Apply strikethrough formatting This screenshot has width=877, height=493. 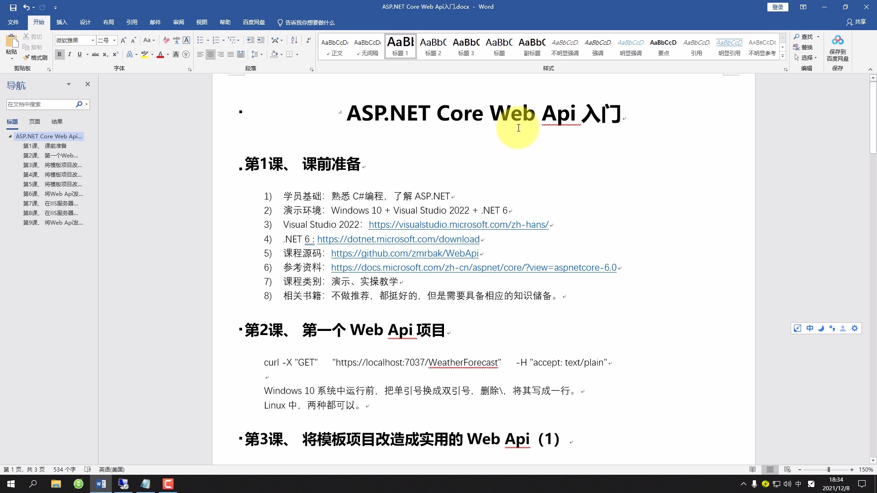[x=95, y=54]
